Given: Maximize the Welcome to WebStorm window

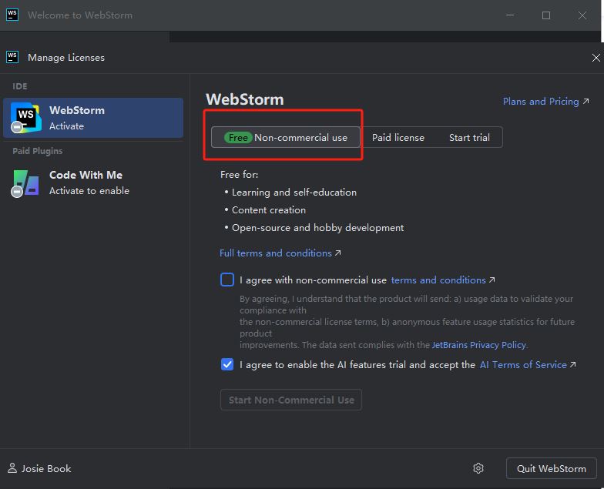Looking at the screenshot, I should [x=546, y=15].
